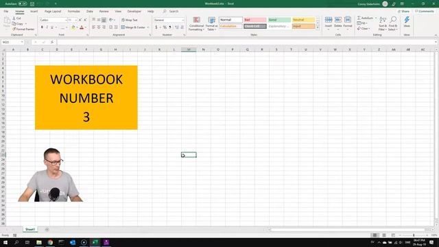The image size is (439, 247).
Task: Open the font name dropdown
Action: coord(66,20)
